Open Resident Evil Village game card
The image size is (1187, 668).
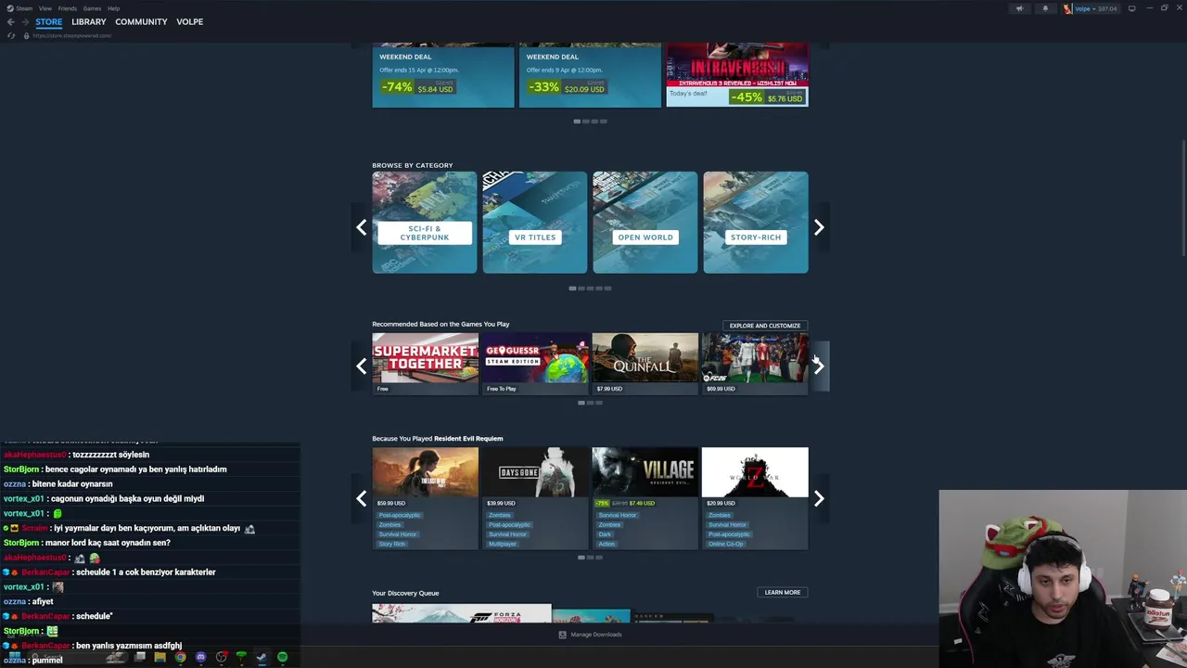point(645,498)
